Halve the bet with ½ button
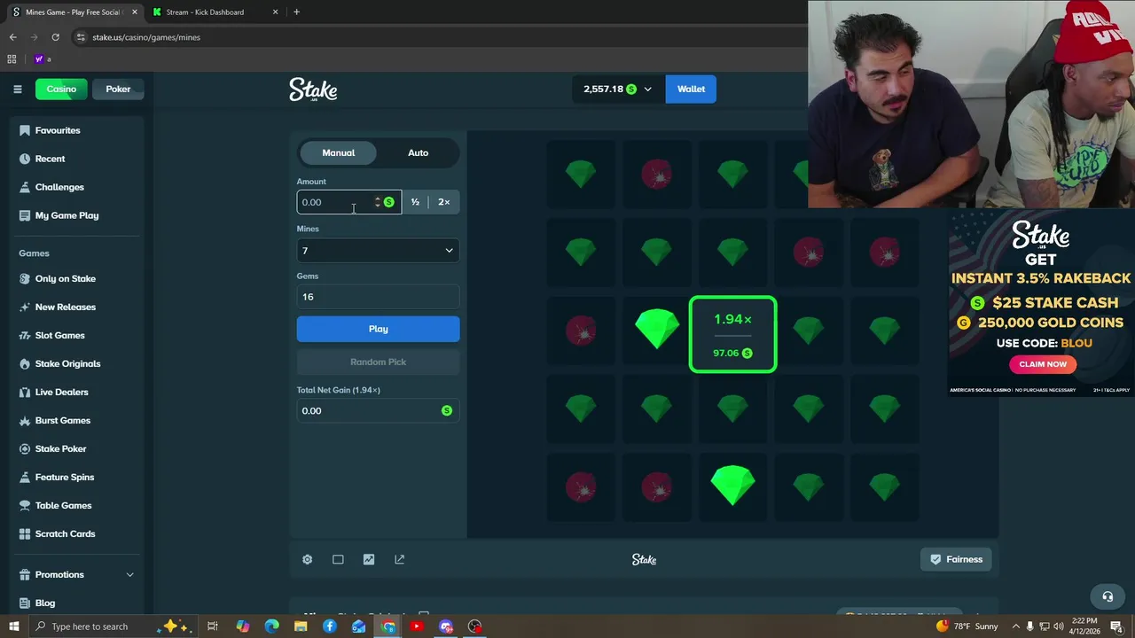Viewport: 1135px width, 638px height. click(415, 202)
